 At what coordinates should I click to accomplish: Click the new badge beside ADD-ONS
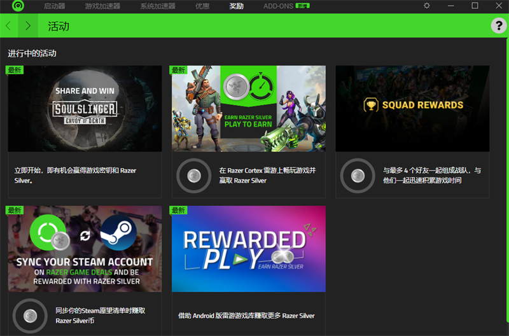(x=303, y=6)
